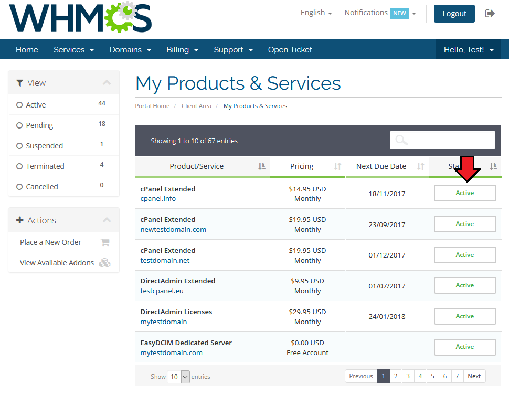This screenshot has width=509, height=396.
Task: Open Portal Home breadcrumb
Action: [152, 106]
